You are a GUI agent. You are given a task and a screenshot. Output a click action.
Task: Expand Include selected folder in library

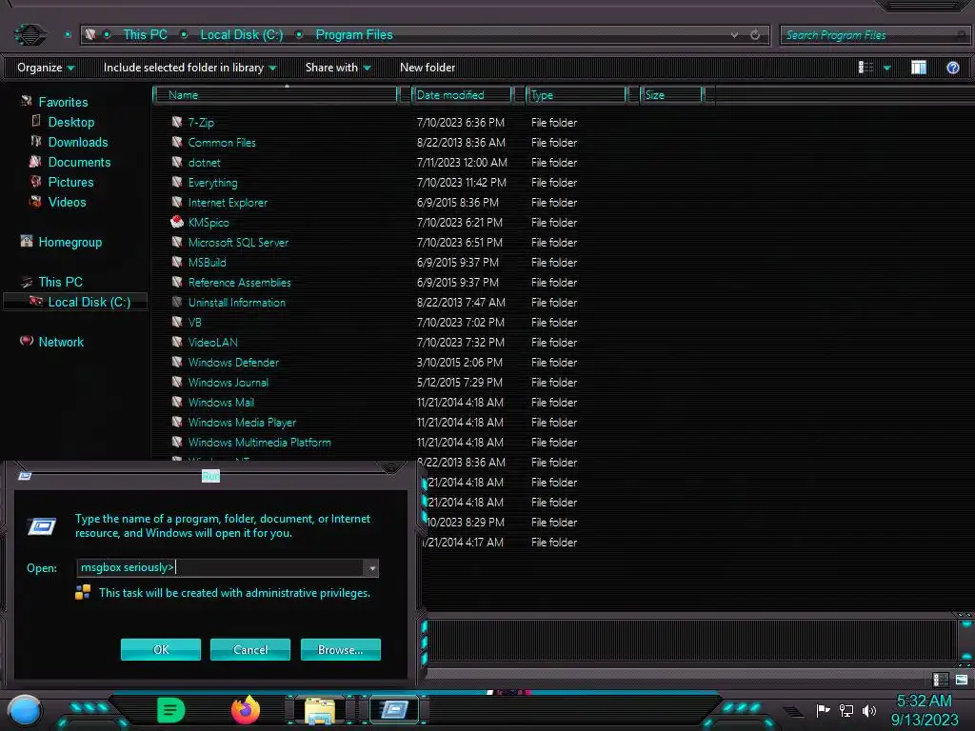[189, 68]
